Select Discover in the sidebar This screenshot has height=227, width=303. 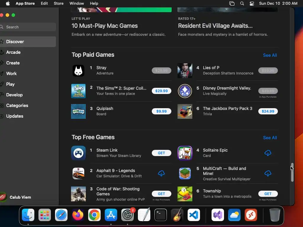[x=28, y=42]
